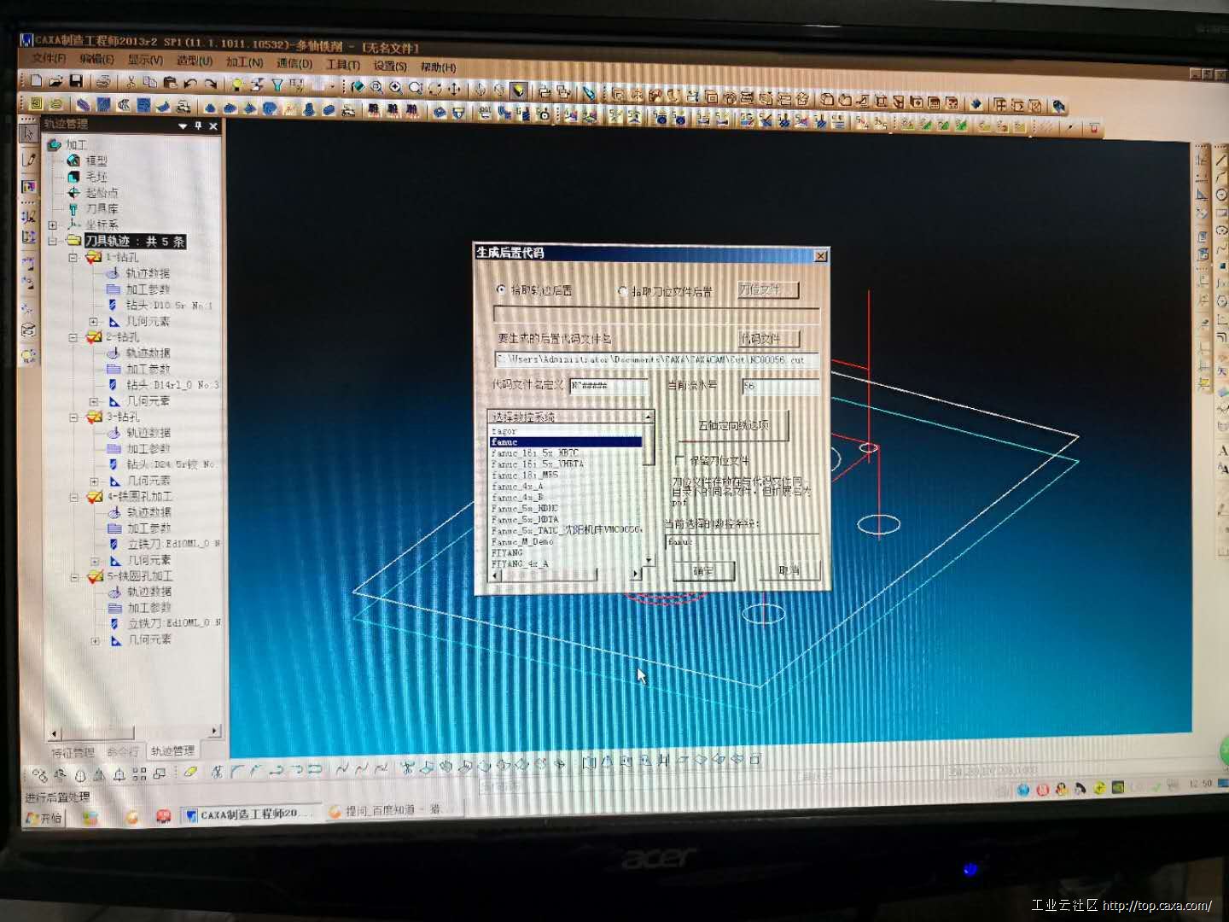Pin the 轨迹管理 panel with pushpin
1229x922 pixels.
point(198,125)
